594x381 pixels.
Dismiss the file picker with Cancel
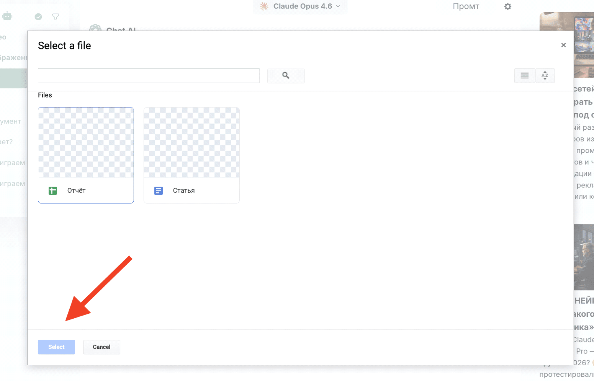pos(101,347)
